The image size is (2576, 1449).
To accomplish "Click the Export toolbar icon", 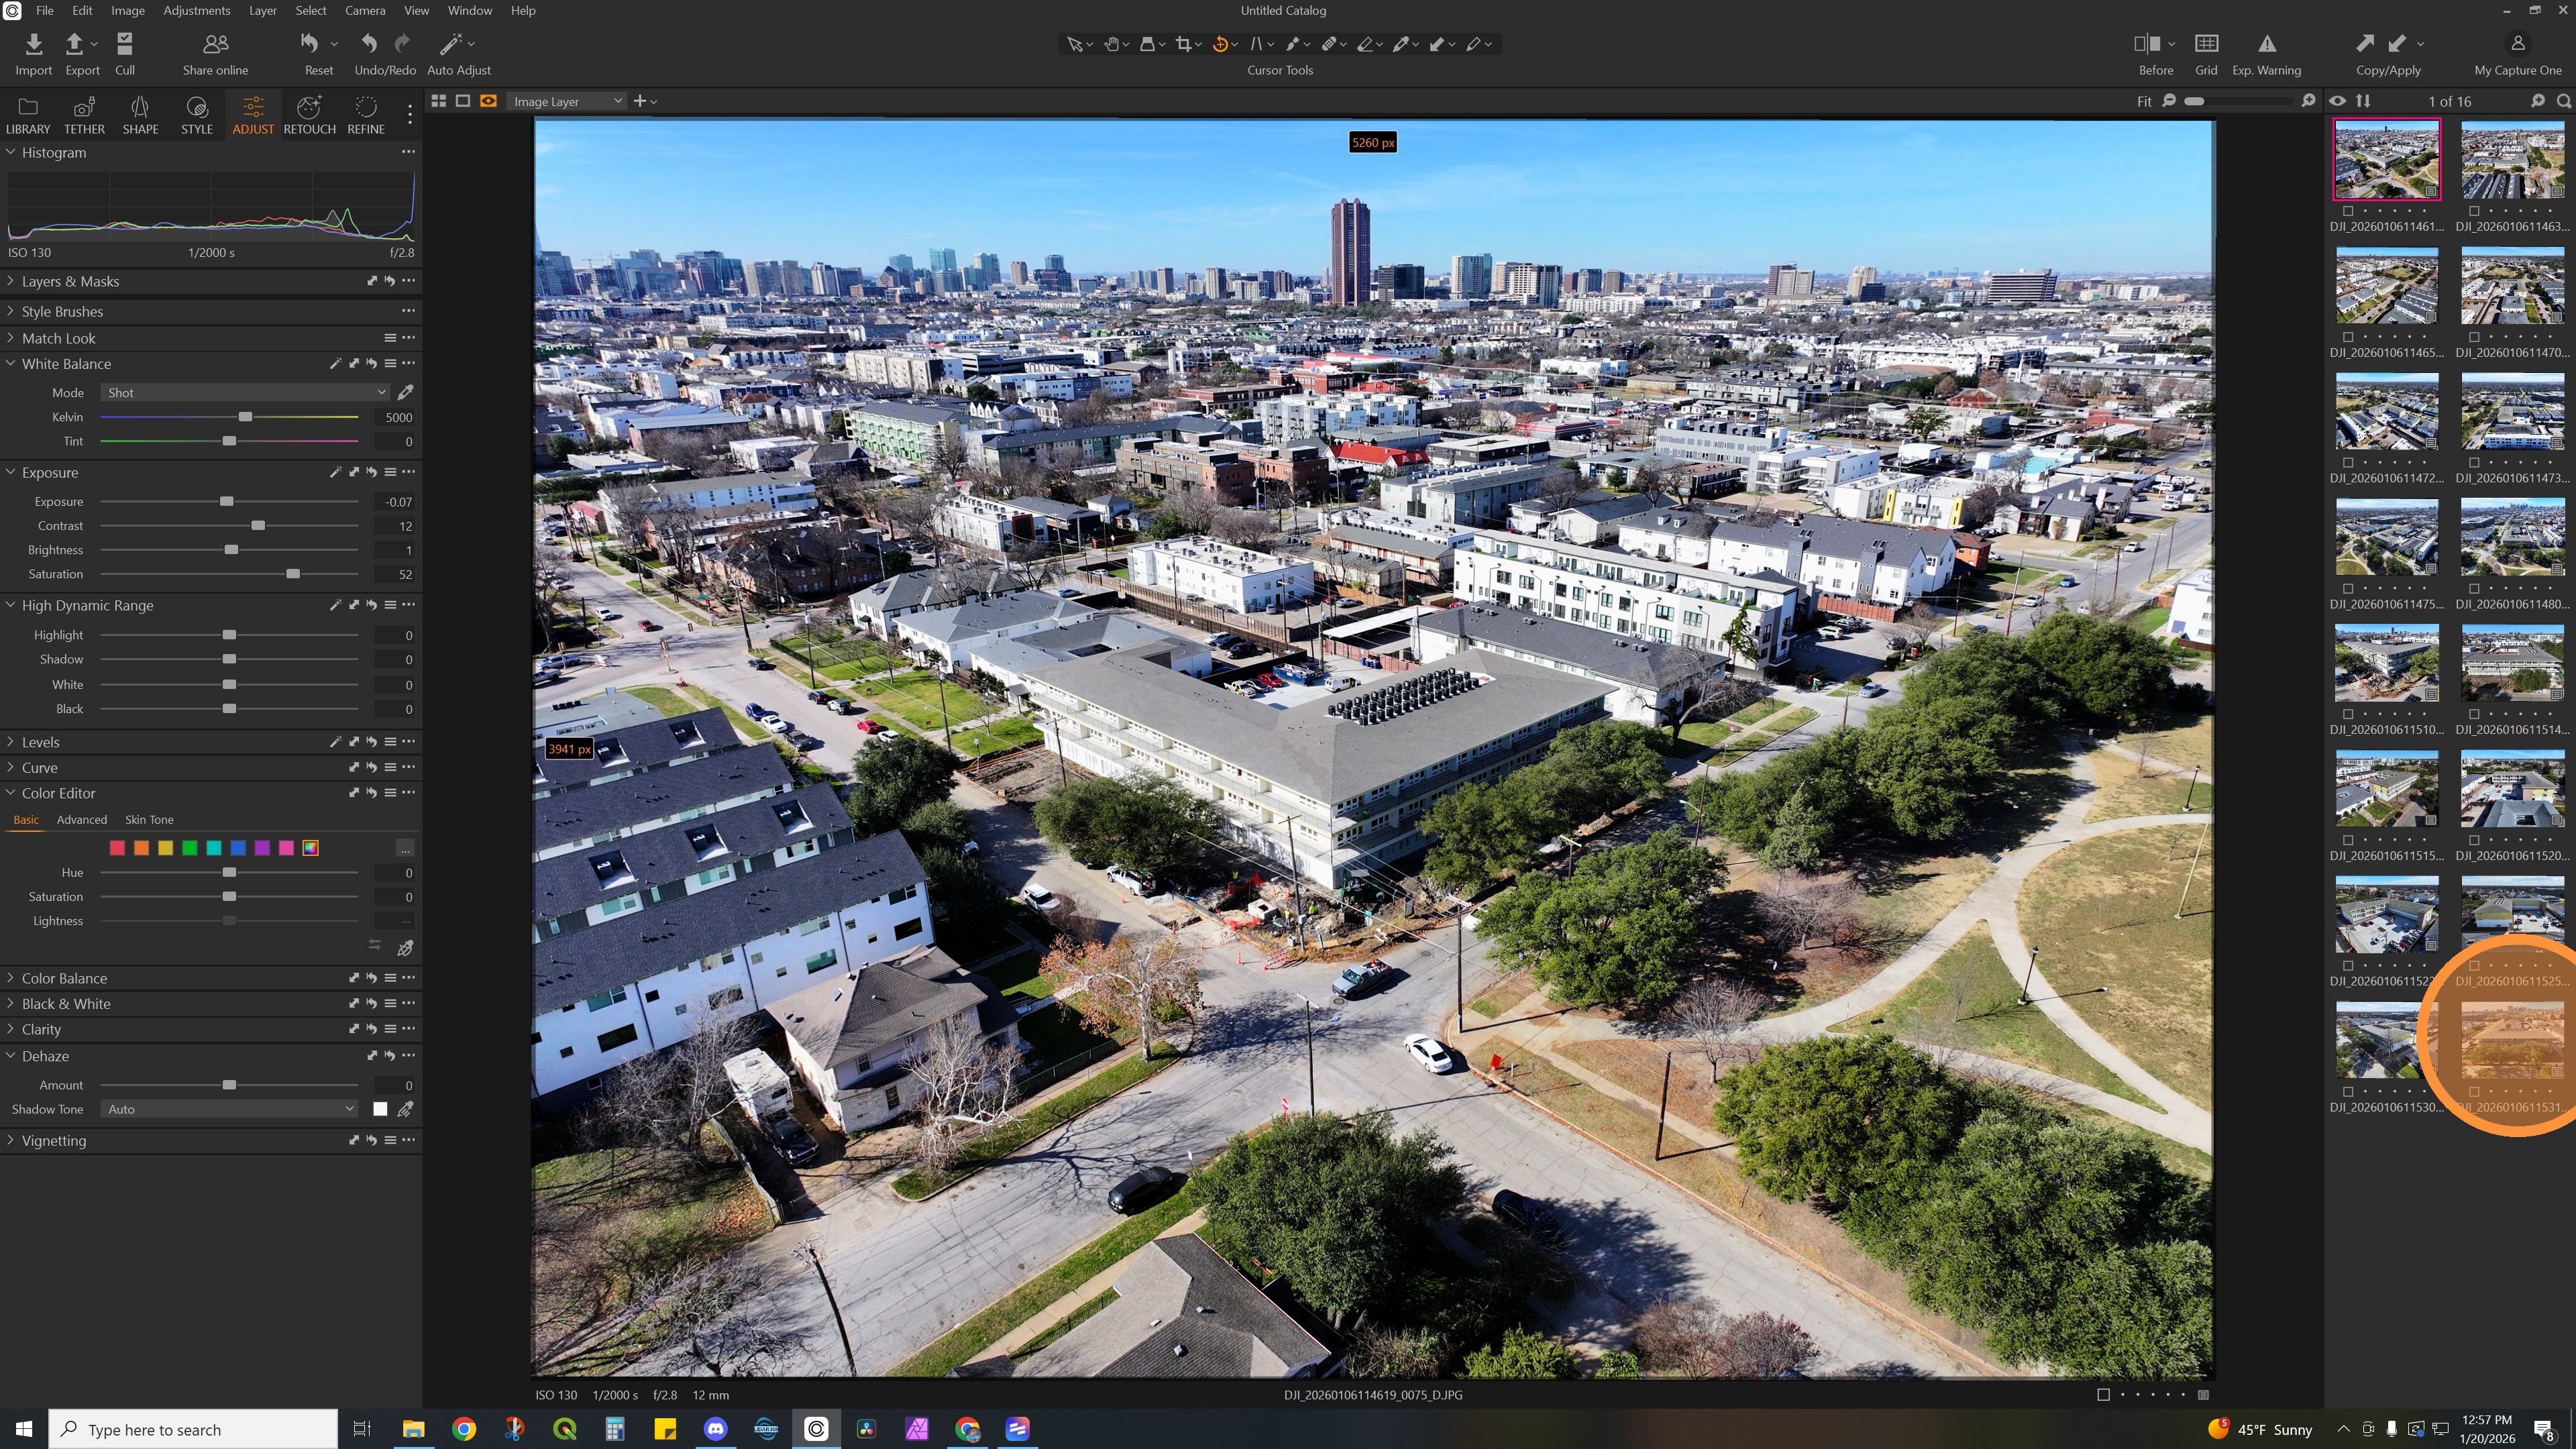I will coord(74,44).
